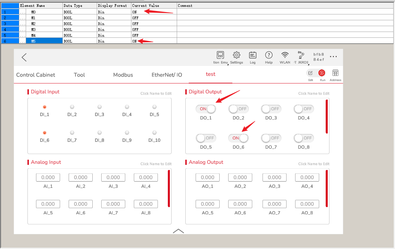The width and height of the screenshot is (395, 249).
Task: Switch to Edit mode icon
Action: tap(310, 73)
